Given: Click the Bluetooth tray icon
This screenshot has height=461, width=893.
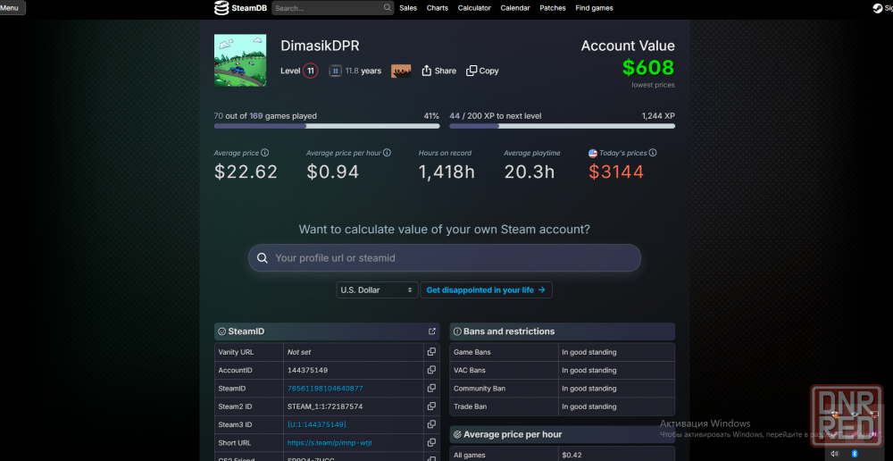Looking at the screenshot, I should 855,454.
